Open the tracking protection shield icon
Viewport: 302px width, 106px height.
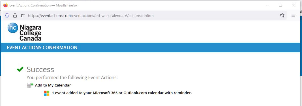7,15
